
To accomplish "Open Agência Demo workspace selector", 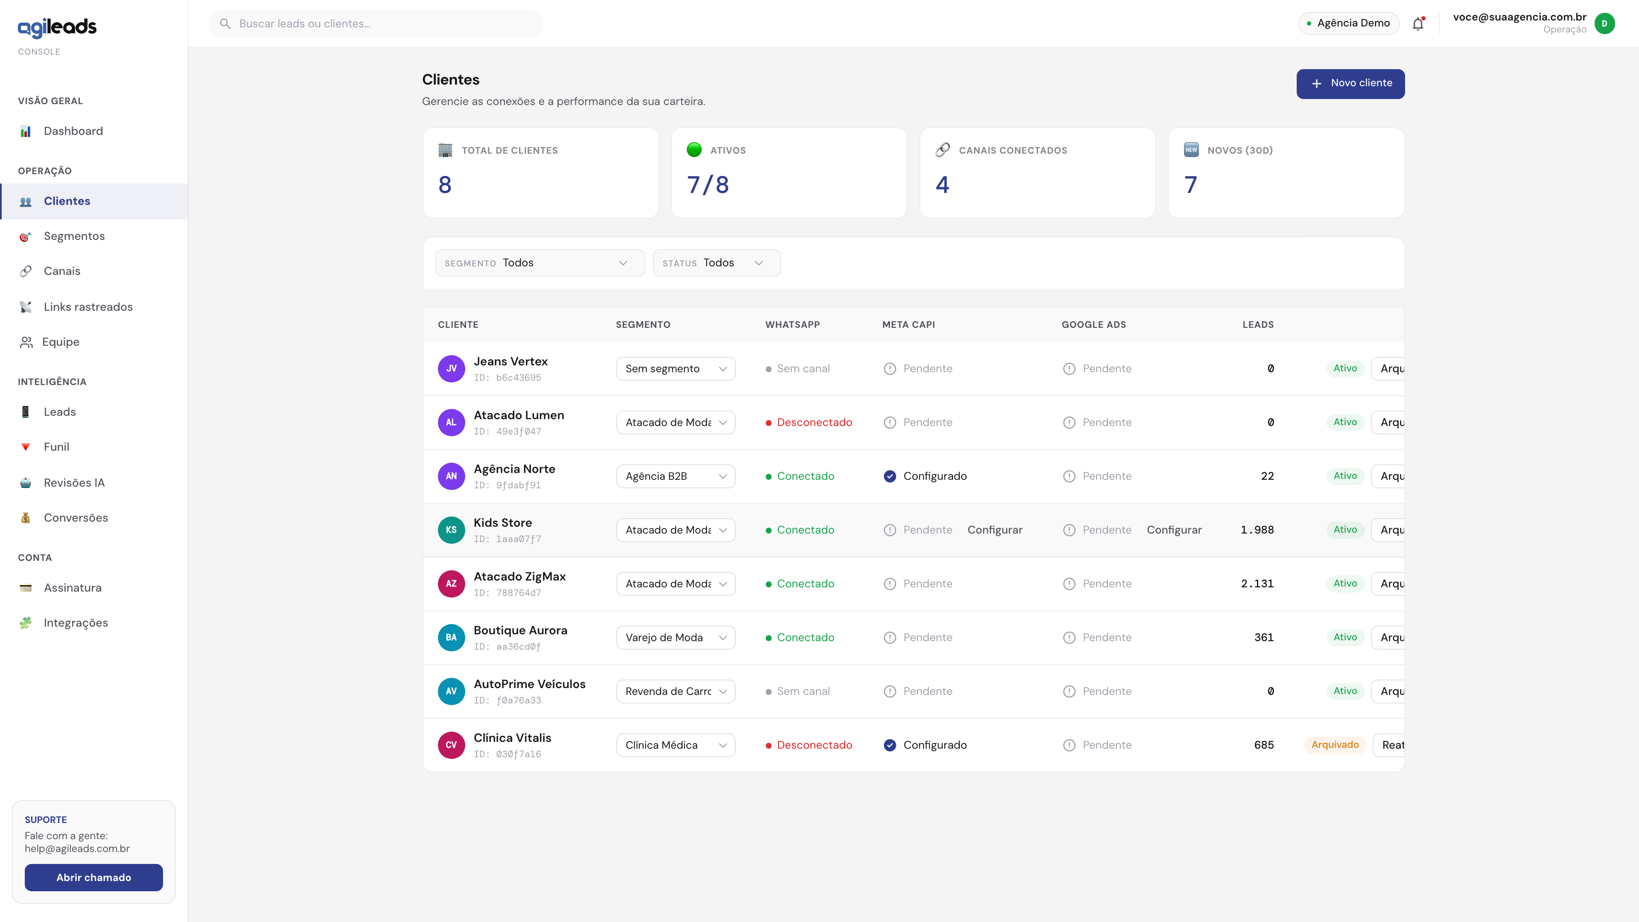I will coord(1348,23).
